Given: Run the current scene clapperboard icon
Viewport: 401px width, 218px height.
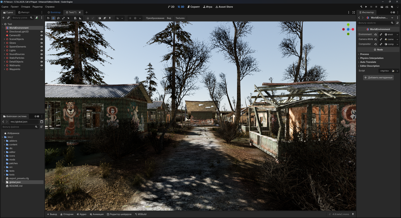Looking at the screenshot, I should click(382, 7).
